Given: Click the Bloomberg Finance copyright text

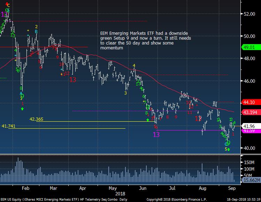Looking at the screenshot, I should click(177, 200).
